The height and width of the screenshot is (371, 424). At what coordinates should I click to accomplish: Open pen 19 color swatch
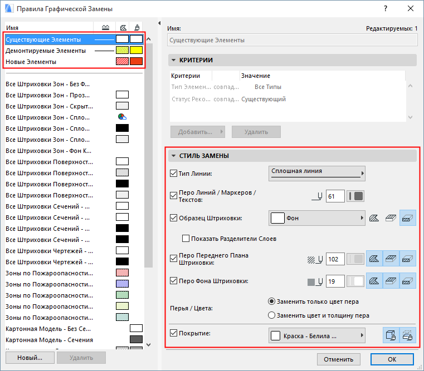(355, 281)
